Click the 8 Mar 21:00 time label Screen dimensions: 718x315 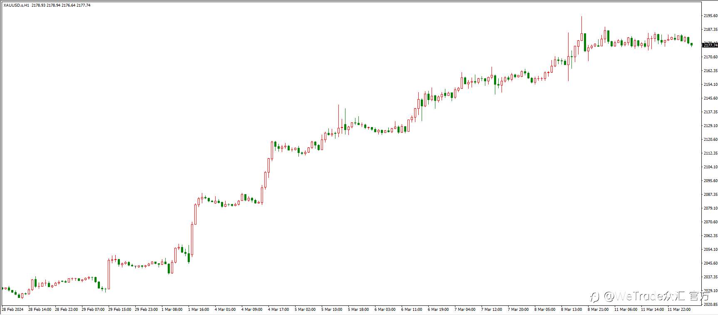(598, 310)
